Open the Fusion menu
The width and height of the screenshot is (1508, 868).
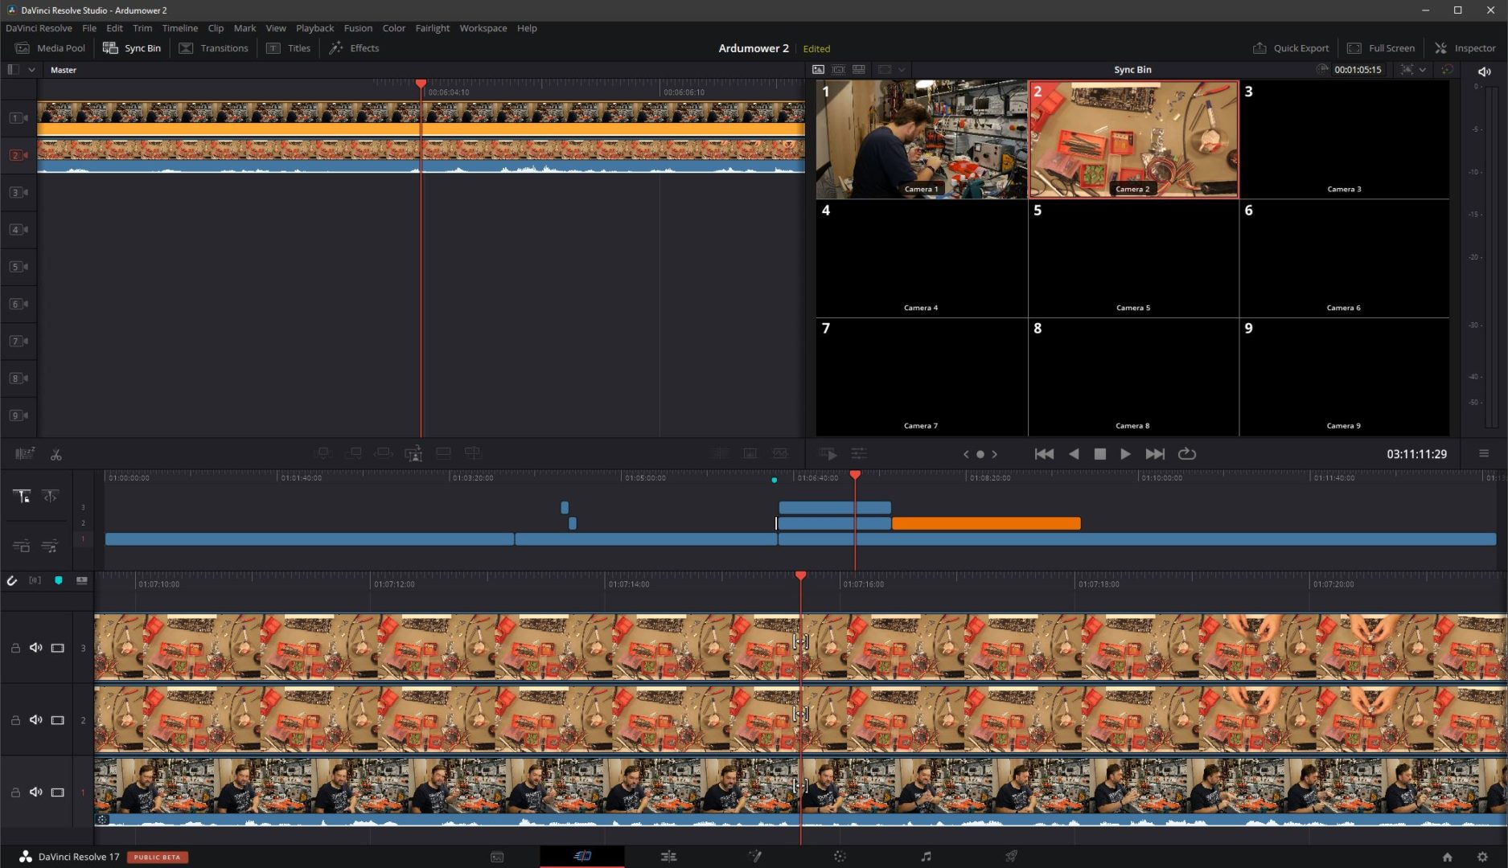pyautogui.click(x=357, y=28)
